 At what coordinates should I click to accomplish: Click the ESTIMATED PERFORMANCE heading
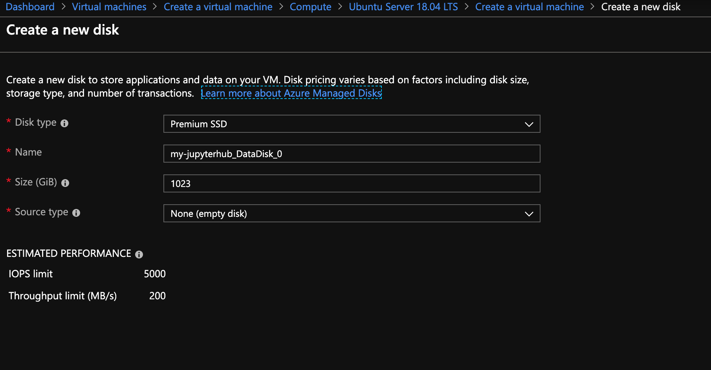[69, 254]
